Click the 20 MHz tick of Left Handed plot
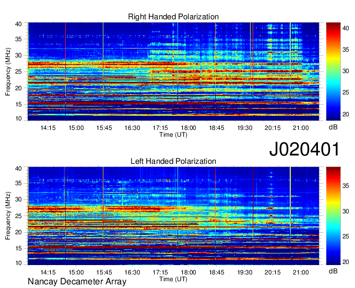Image resolution: width=355 pixels, height=288 pixels. click(18, 232)
